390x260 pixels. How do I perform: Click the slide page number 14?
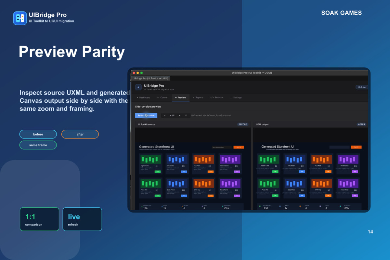coord(370,232)
